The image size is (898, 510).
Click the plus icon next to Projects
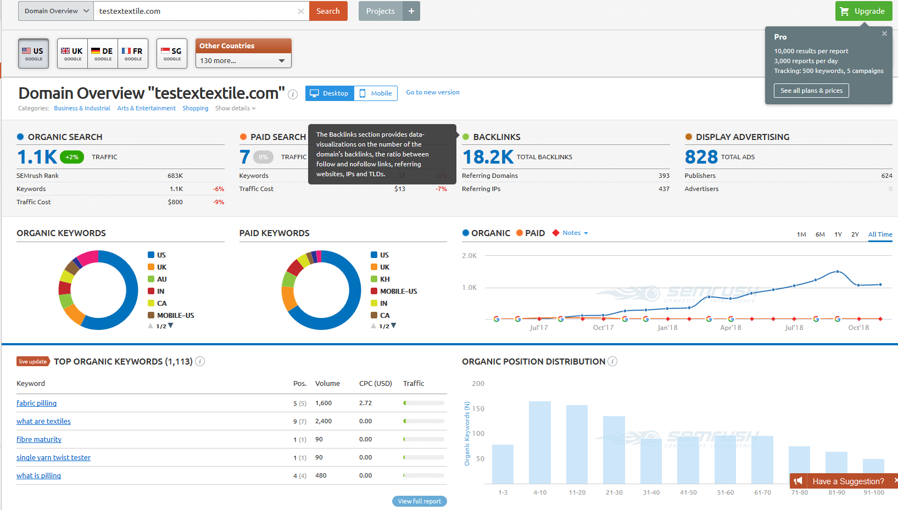[x=411, y=11]
